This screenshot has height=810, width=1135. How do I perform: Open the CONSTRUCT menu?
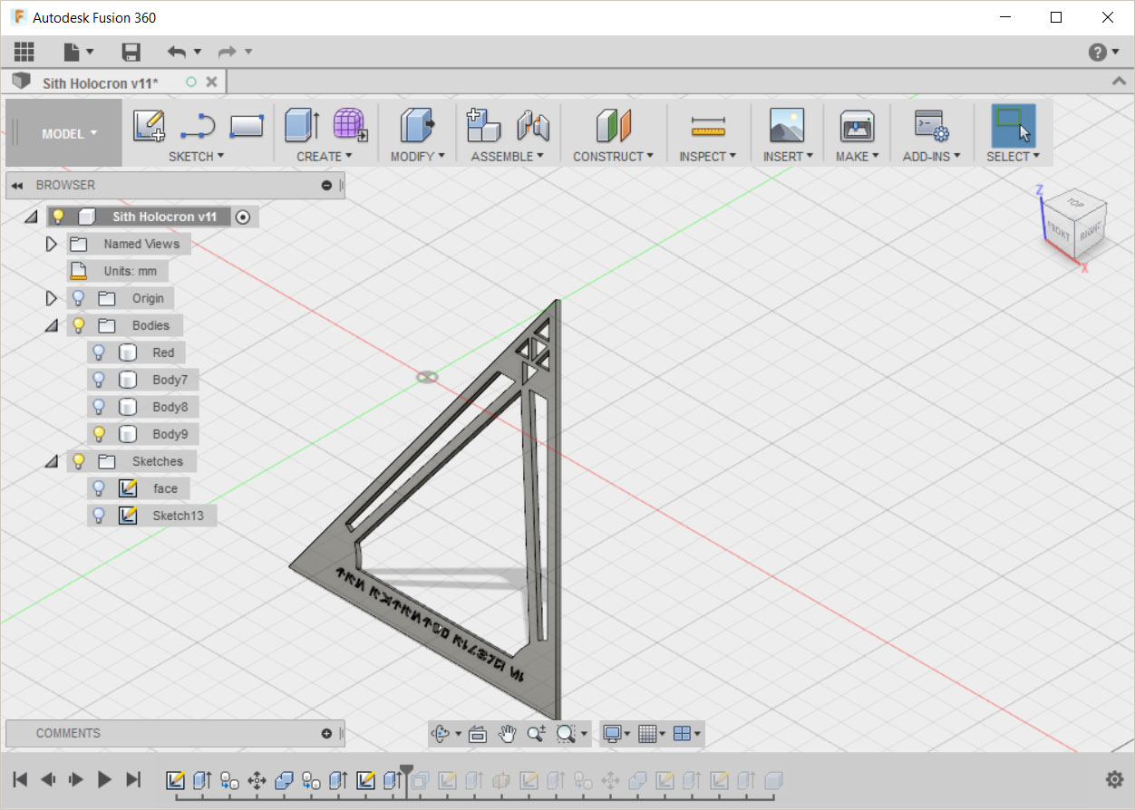click(613, 156)
